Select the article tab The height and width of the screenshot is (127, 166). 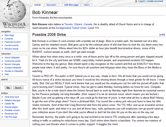(37, 5)
